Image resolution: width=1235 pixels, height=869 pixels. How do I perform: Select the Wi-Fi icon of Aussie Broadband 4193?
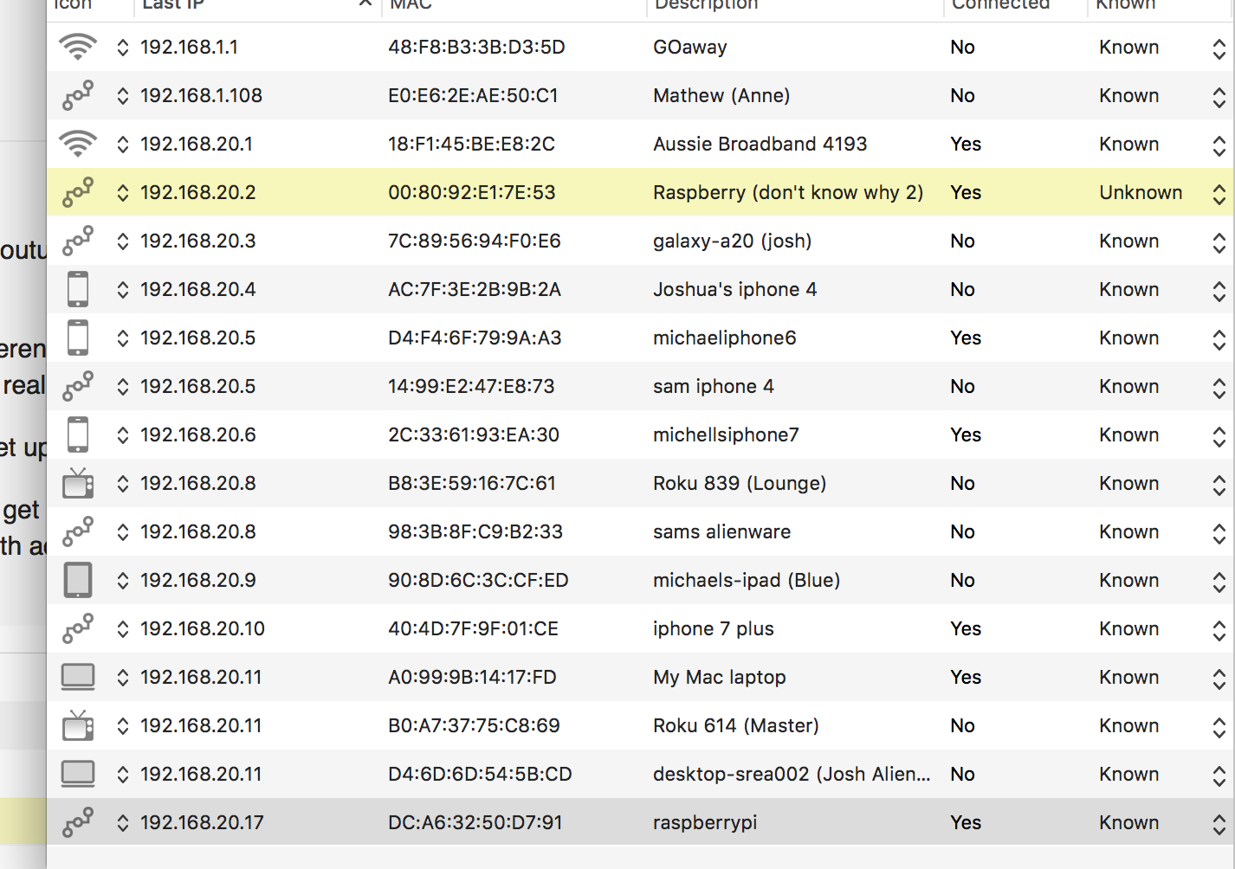[78, 144]
